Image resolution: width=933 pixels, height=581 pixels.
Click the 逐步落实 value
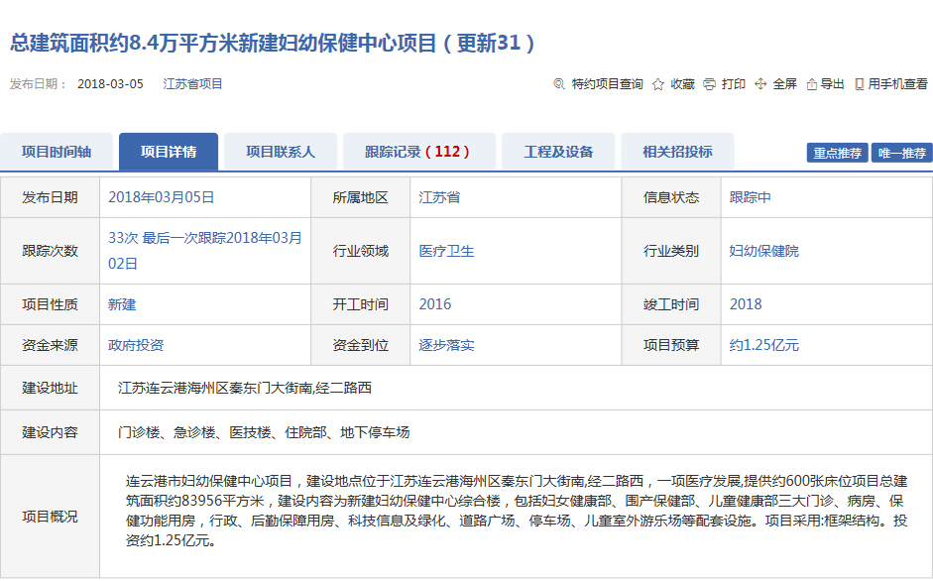[x=446, y=345]
